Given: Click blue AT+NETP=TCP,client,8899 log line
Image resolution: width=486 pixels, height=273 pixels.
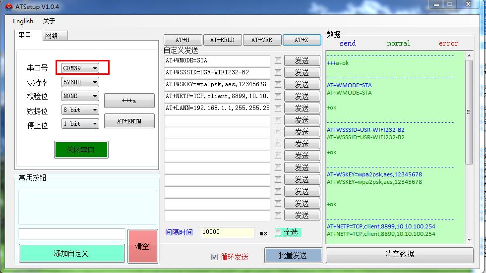Looking at the screenshot, I should [x=381, y=226].
